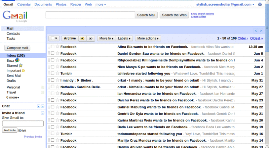Archive the selected messages
The height and width of the screenshot is (148, 269).
[70, 38]
